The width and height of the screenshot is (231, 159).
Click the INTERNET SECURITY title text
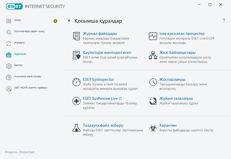tap(45, 6)
